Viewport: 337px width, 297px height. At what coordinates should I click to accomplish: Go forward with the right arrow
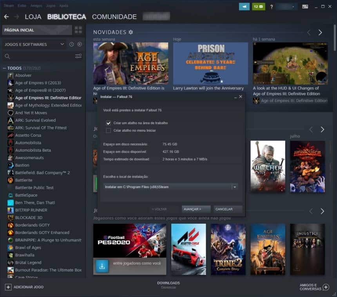pos(17,17)
